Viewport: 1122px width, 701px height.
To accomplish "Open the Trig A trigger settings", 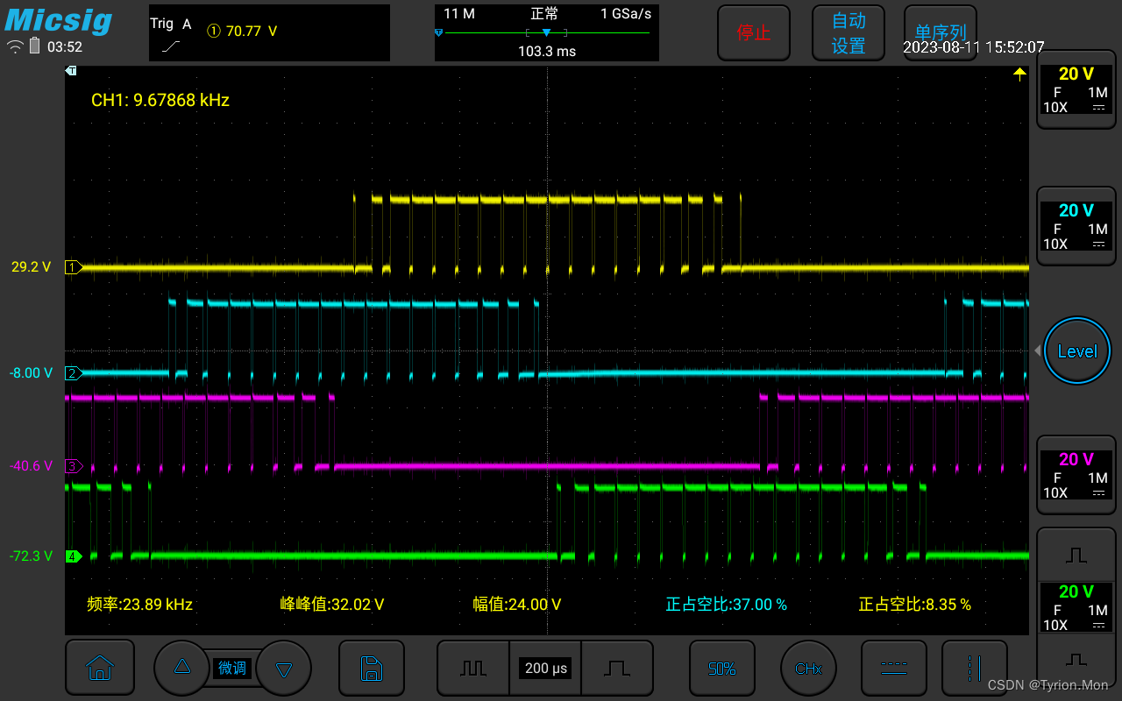I will click(x=269, y=32).
